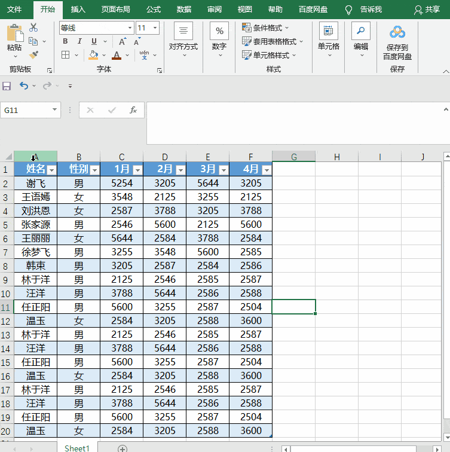The width and height of the screenshot is (450, 452).
Task: Click the Undo arrow icon
Action: (x=23, y=86)
